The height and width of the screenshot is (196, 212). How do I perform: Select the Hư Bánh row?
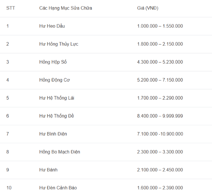[106, 170]
